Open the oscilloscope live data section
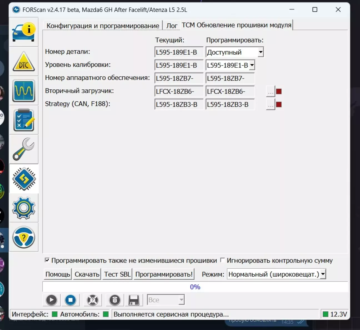Image resolution: width=360 pixels, height=330 pixels. pyautogui.click(x=24, y=91)
